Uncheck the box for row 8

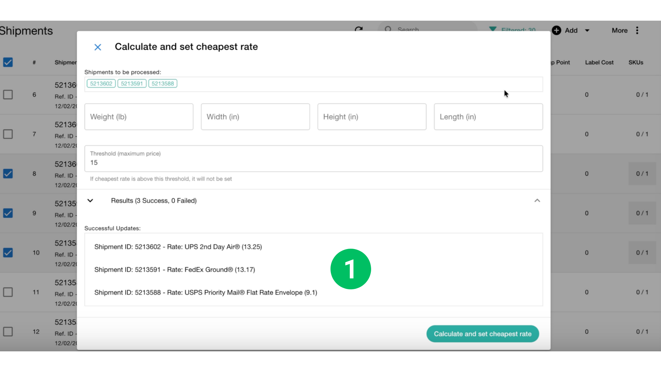[x=8, y=174]
